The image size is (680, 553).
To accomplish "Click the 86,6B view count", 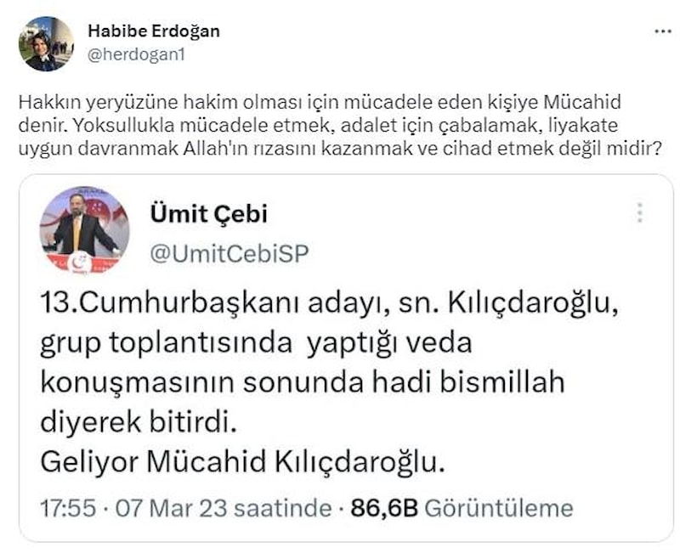I will point(384,508).
